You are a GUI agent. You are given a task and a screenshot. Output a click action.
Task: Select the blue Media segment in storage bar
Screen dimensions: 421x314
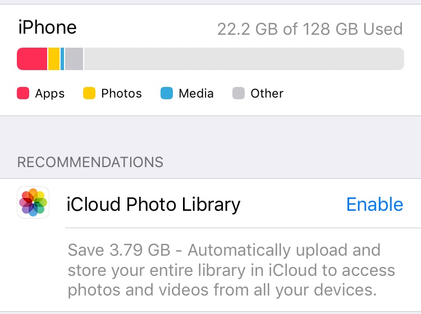coord(62,59)
